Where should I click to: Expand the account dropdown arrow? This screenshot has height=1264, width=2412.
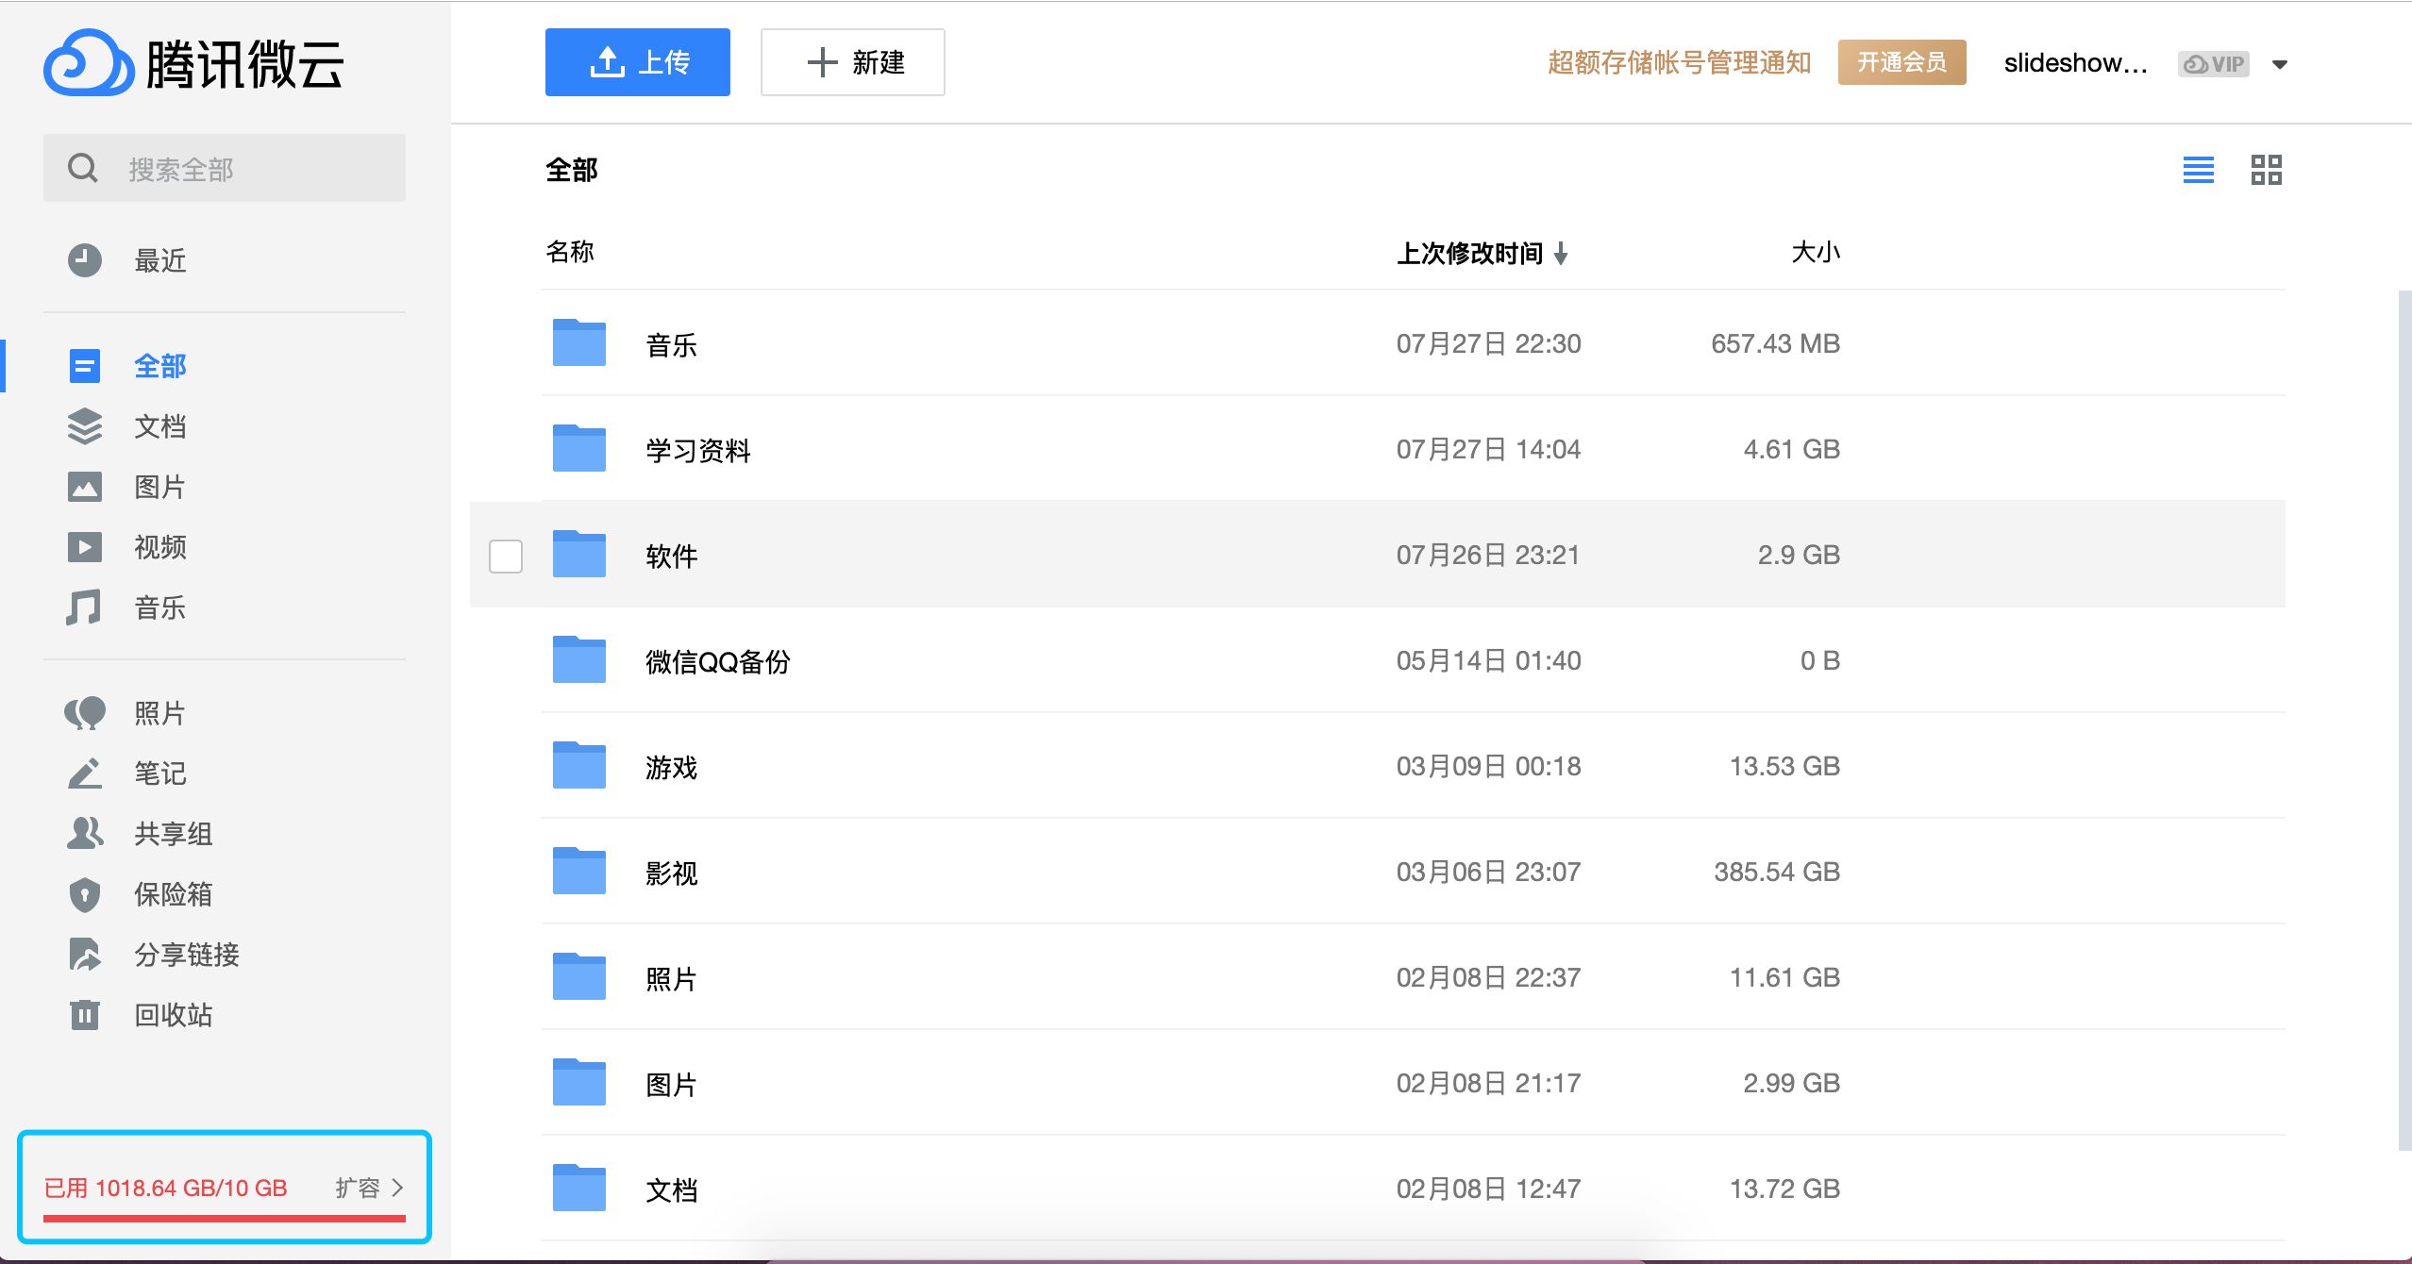pyautogui.click(x=2280, y=64)
